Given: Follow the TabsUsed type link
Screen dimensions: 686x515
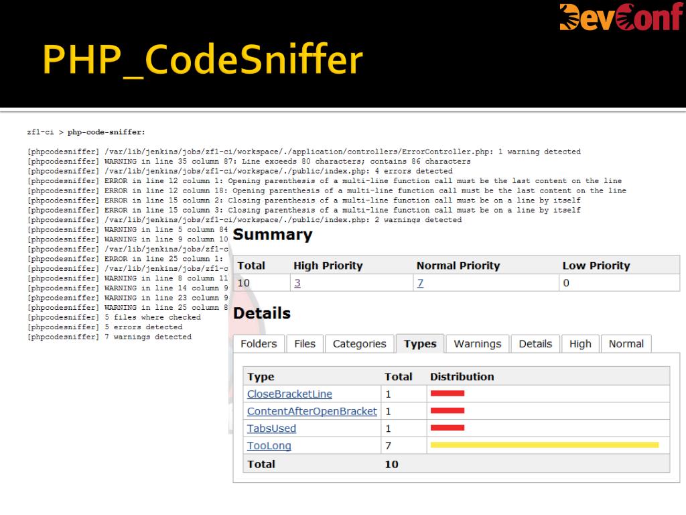Looking at the screenshot, I should pos(272,428).
